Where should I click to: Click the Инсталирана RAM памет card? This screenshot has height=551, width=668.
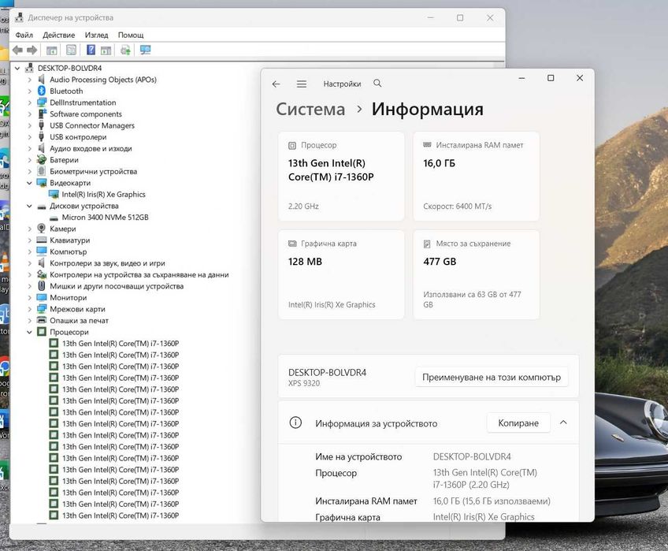click(476, 176)
